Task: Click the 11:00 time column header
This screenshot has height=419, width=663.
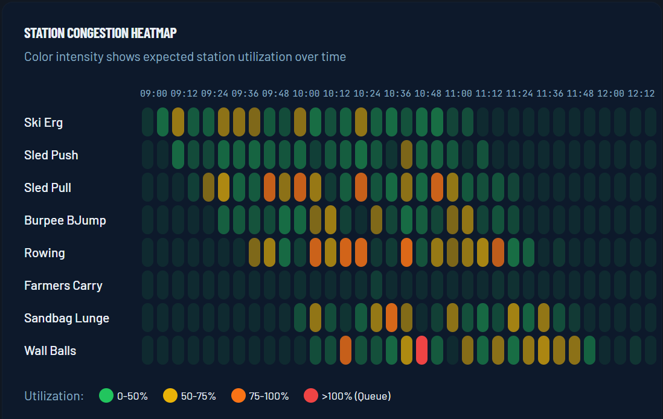Action: coord(458,94)
